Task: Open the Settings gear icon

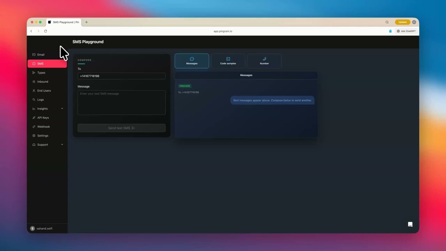Action: point(34,136)
